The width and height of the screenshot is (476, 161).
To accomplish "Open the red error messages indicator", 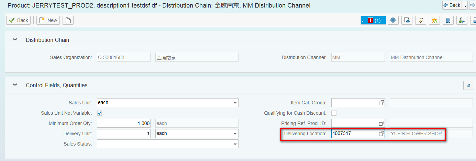I will 374,20.
